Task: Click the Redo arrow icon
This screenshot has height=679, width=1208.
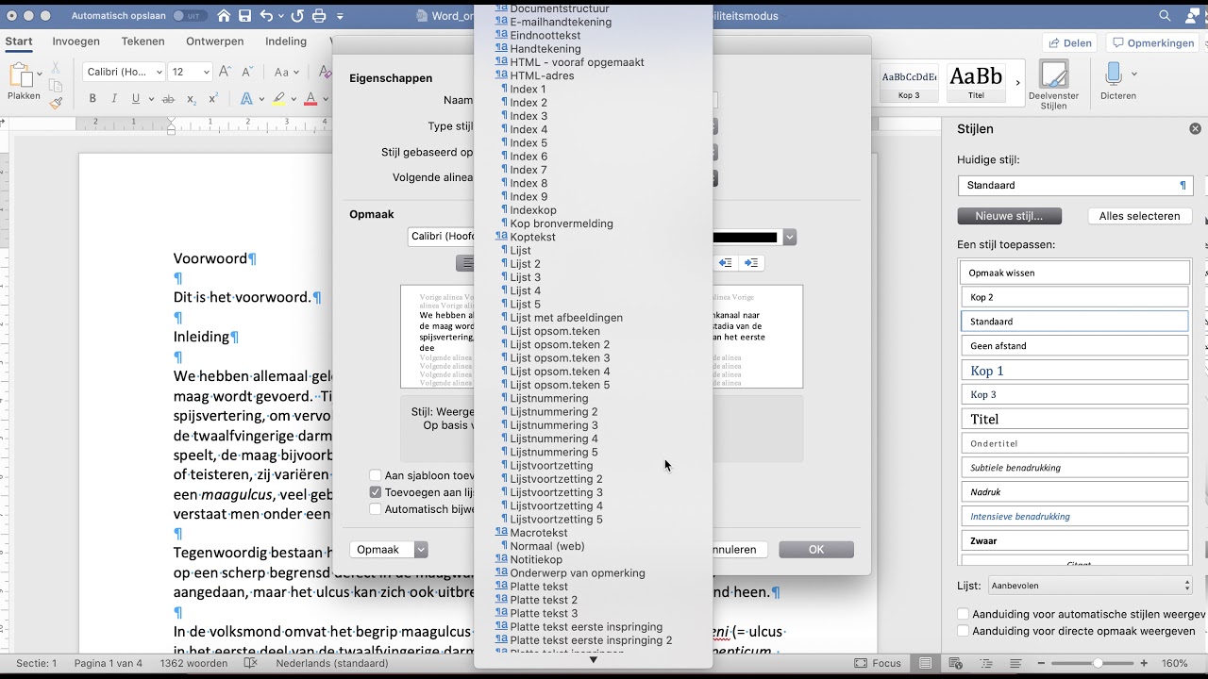Action: click(298, 16)
